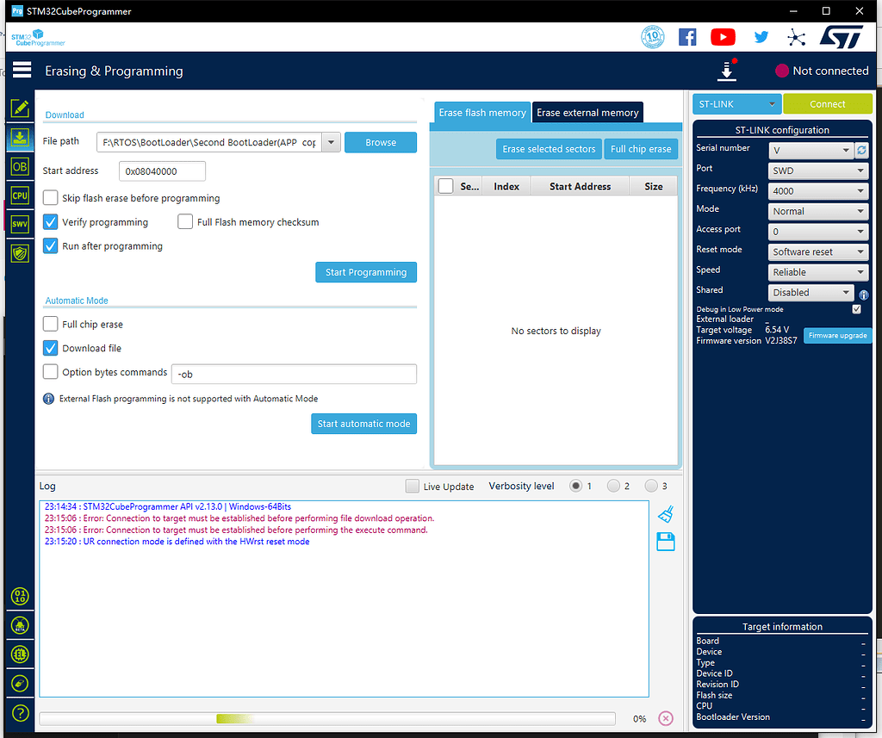Open the help question mark icon
This screenshot has width=882, height=738.
point(20,713)
